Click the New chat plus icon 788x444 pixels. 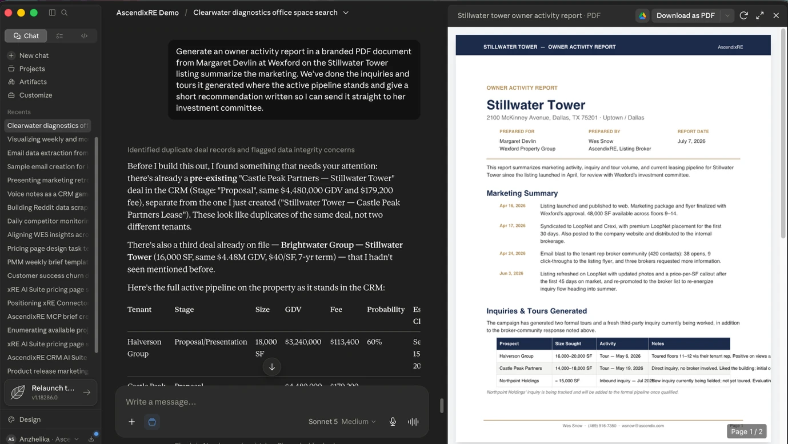[x=11, y=55]
